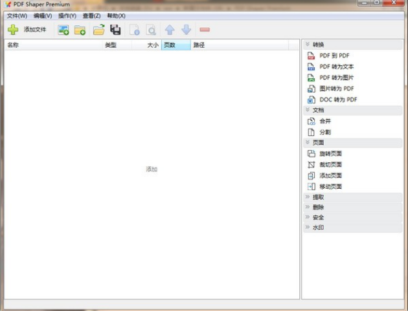408x311 pixels.
Task: Click the PDF 转为图片 icon
Action: 312,78
